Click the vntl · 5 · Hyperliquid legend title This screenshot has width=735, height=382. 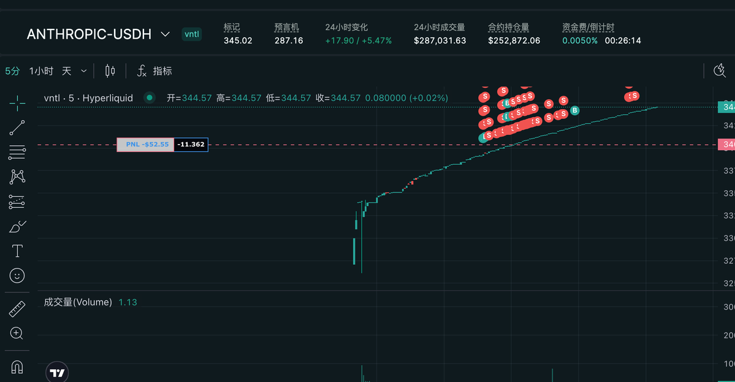point(89,98)
